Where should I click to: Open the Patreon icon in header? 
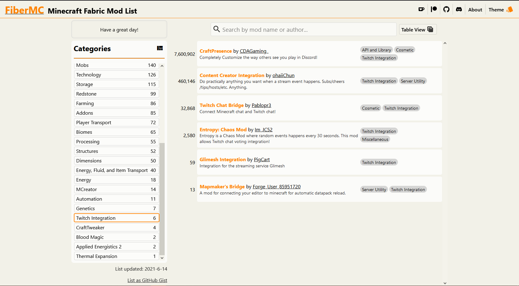(434, 10)
